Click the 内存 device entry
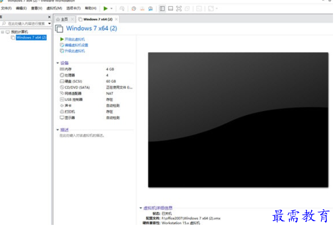 pos(68,69)
